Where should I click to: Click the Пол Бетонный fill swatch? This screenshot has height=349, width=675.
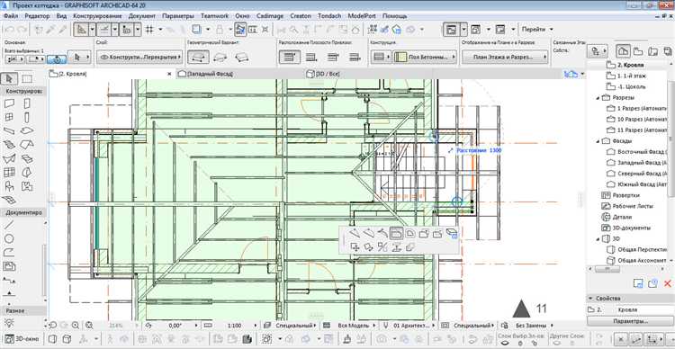click(x=400, y=57)
